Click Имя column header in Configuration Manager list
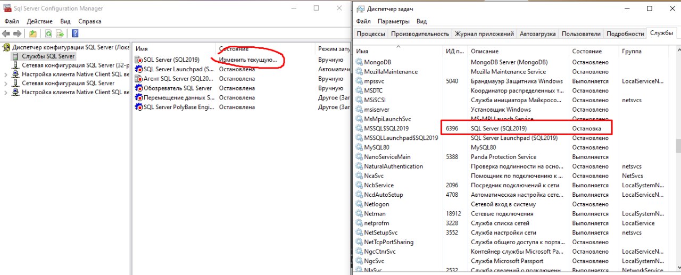681x275 pixels. point(175,48)
